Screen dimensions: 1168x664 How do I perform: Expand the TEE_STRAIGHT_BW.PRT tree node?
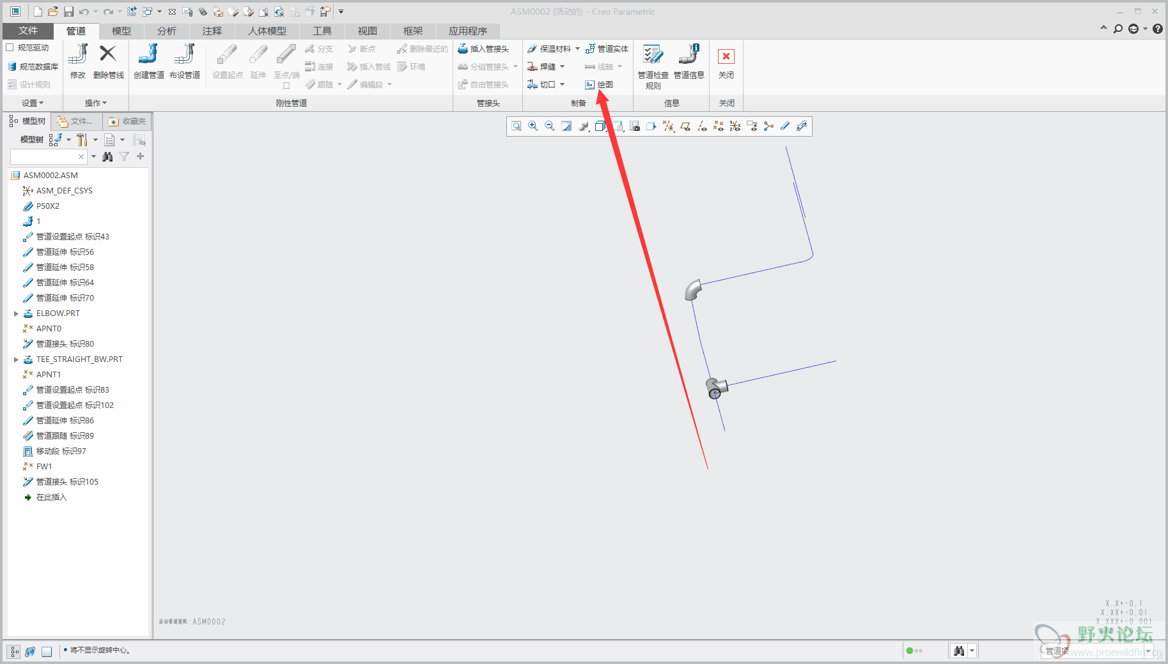(16, 359)
